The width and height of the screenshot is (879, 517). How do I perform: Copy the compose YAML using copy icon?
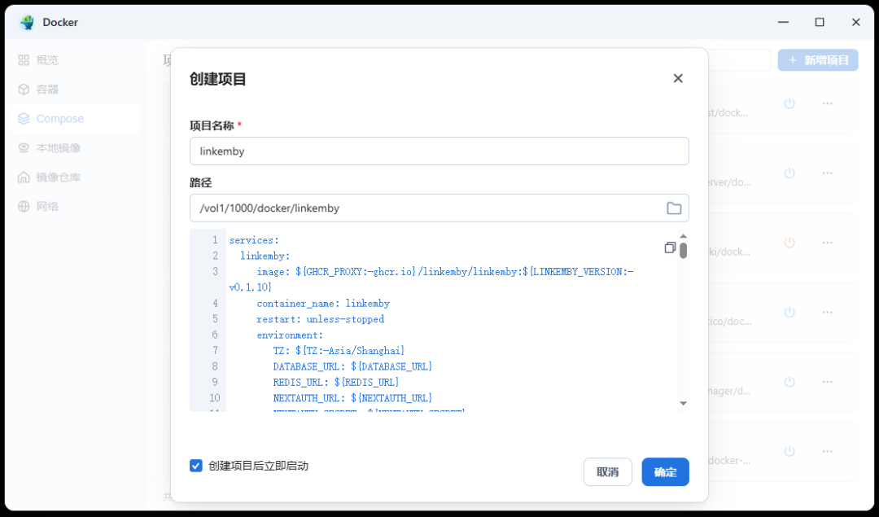(x=669, y=247)
